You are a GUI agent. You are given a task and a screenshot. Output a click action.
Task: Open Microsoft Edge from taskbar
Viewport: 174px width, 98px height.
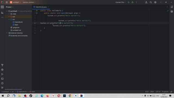42,96
